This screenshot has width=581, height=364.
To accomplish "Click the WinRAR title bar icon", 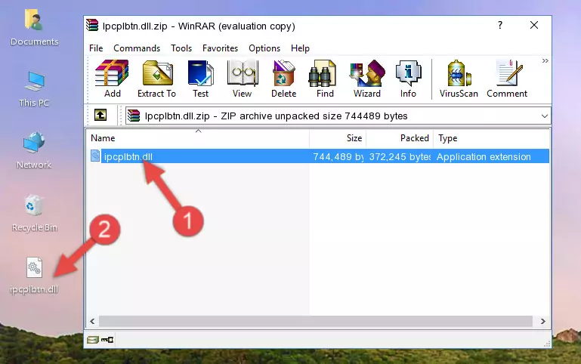I will pyautogui.click(x=92, y=25).
